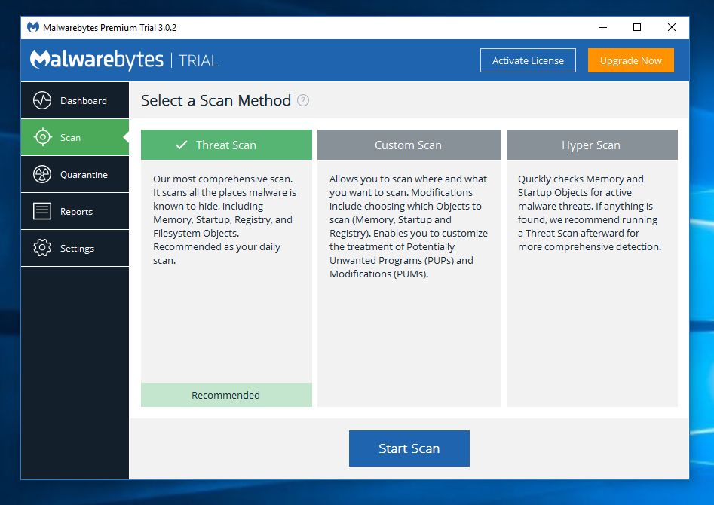
Task: Click the Start Scan button
Action: [409, 448]
